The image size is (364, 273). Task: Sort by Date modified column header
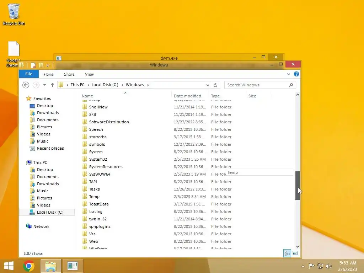[190, 96]
